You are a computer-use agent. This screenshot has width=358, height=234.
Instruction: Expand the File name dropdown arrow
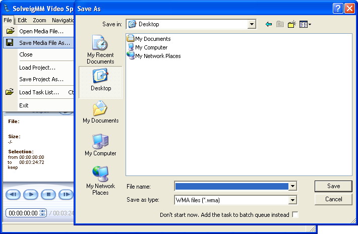292,186
